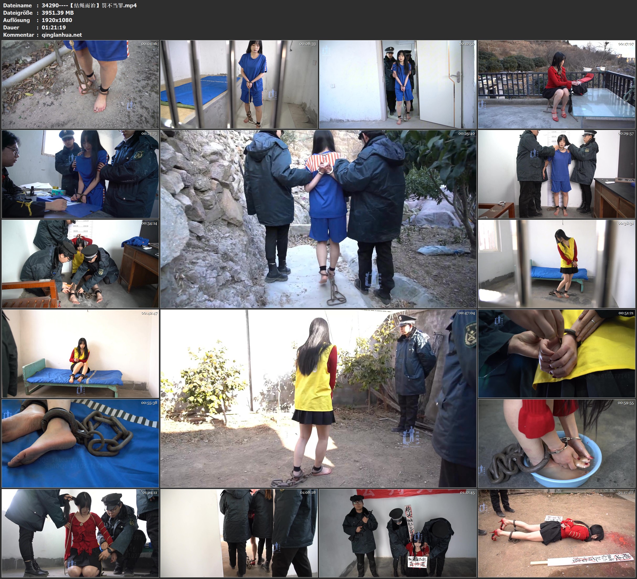
Task: Click the Auflösung 1920x1080 value
Action: [x=57, y=20]
